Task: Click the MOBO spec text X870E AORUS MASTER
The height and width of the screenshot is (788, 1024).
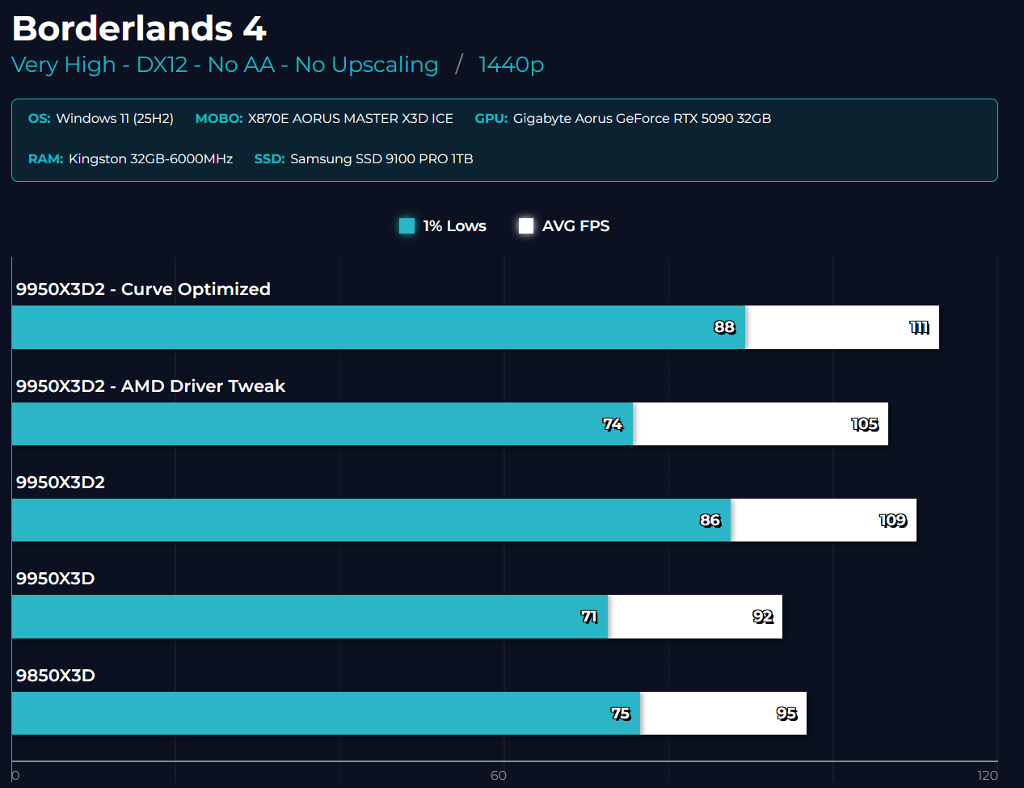Action: (350, 119)
